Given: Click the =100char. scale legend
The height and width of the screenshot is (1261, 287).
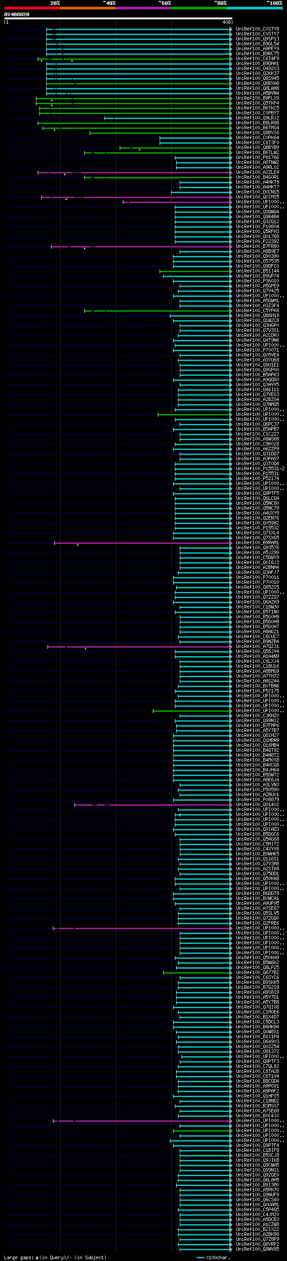Looking at the screenshot, I should (x=213, y=1257).
